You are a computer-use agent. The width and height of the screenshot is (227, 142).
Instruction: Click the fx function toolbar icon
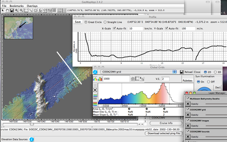[x=40, y=10]
